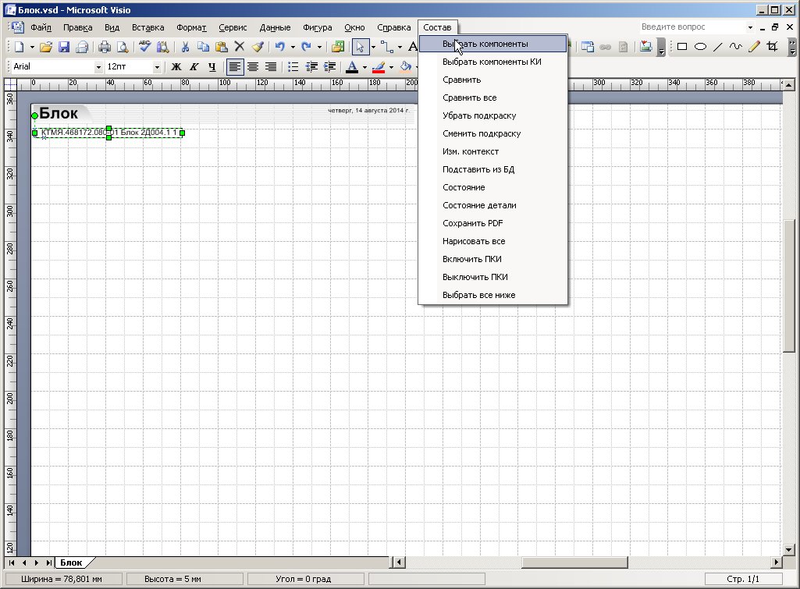Select the Crop tool
The height and width of the screenshot is (589, 800).
coord(773,47)
